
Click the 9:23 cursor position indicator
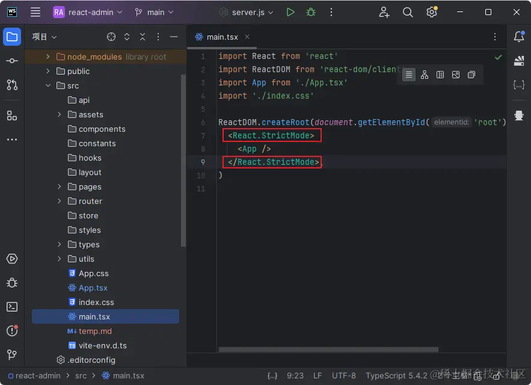(295, 376)
